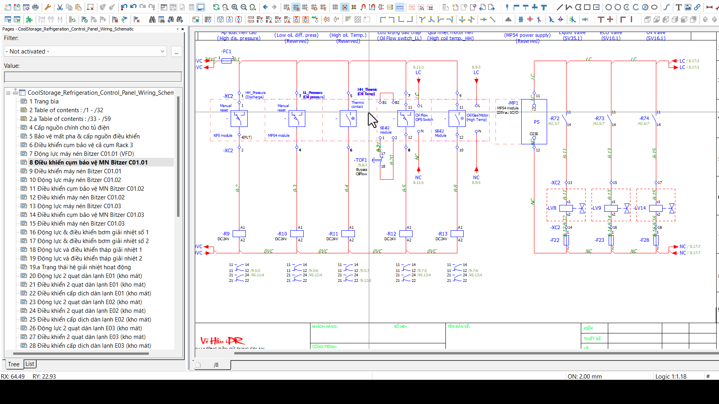Toggle snap to grid button
The image size is (719, 404).
345,7
